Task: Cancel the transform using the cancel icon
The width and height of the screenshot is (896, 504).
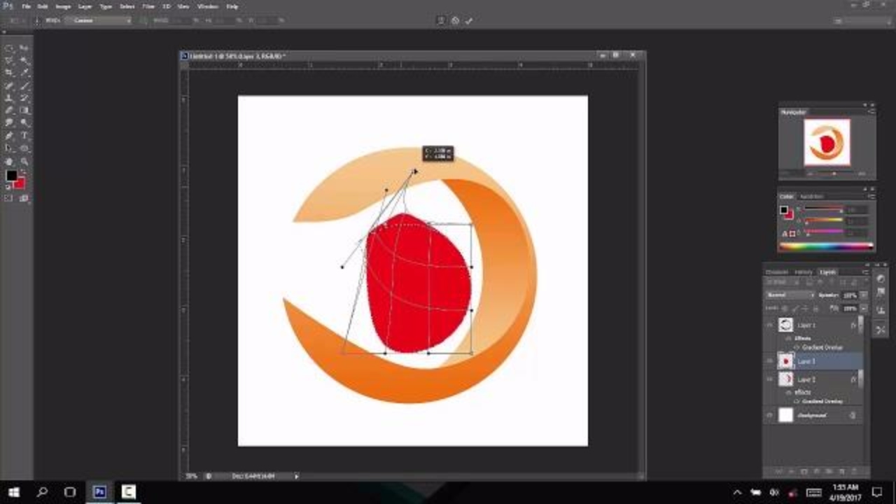Action: point(455,21)
